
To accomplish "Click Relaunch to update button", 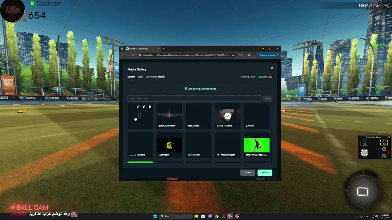I will [x=268, y=55].
